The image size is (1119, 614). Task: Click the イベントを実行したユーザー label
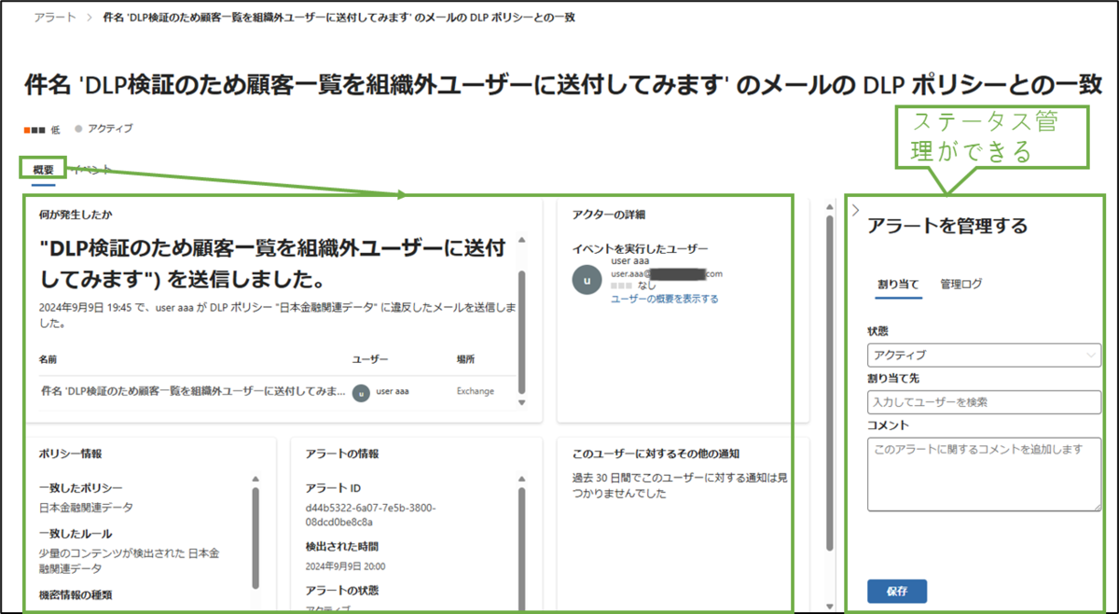click(640, 249)
